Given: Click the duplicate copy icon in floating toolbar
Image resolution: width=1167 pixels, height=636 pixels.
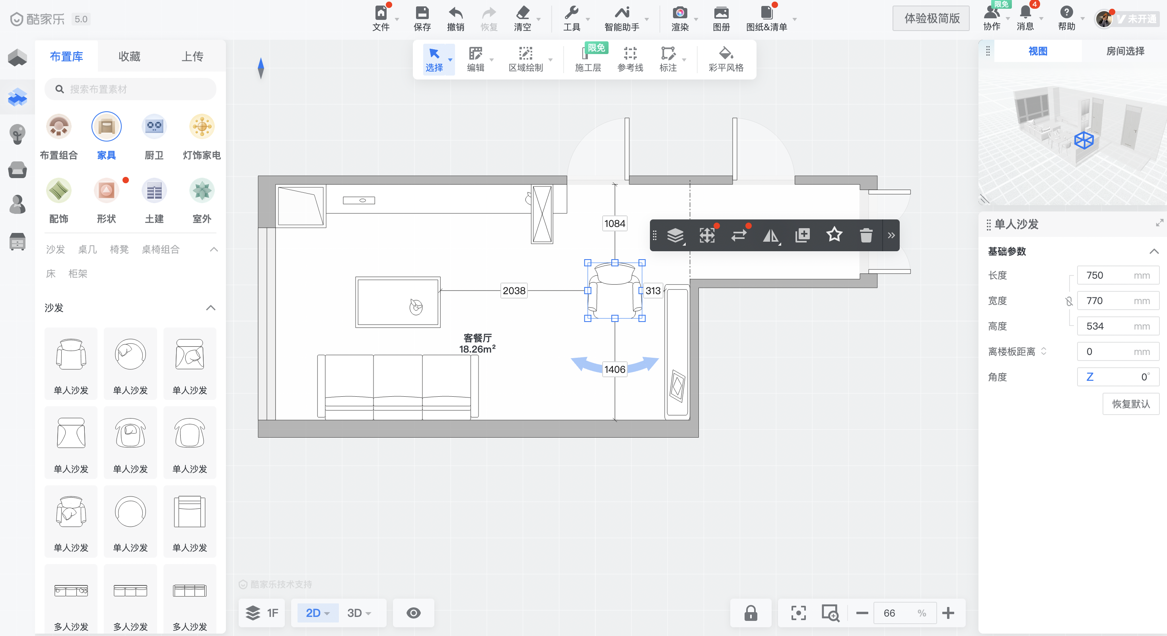Looking at the screenshot, I should point(802,235).
